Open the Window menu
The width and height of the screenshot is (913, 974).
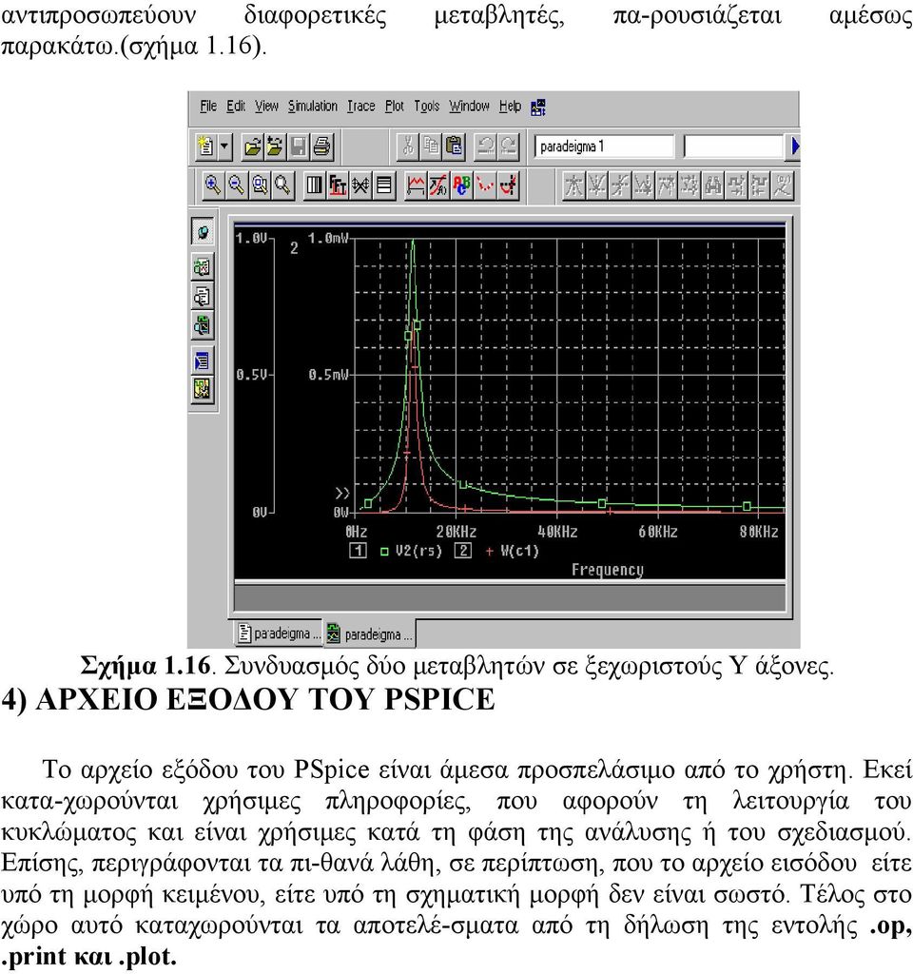coord(470,107)
